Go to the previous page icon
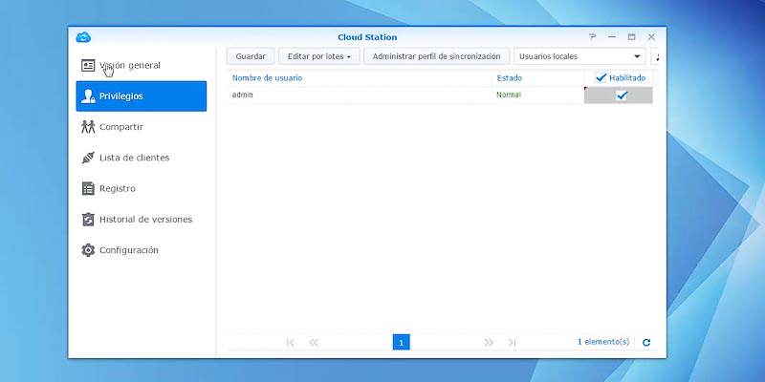 coord(314,343)
